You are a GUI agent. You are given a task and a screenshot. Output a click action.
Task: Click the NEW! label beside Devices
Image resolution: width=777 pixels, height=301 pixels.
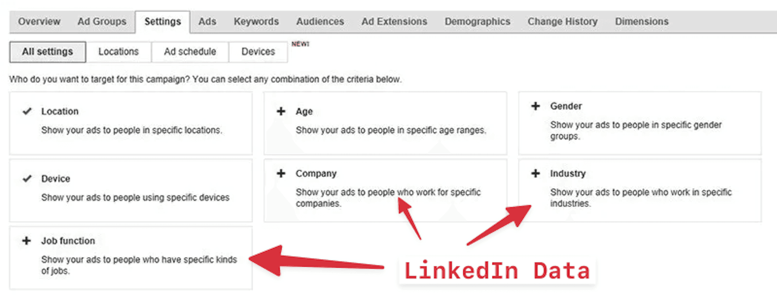coord(300,44)
